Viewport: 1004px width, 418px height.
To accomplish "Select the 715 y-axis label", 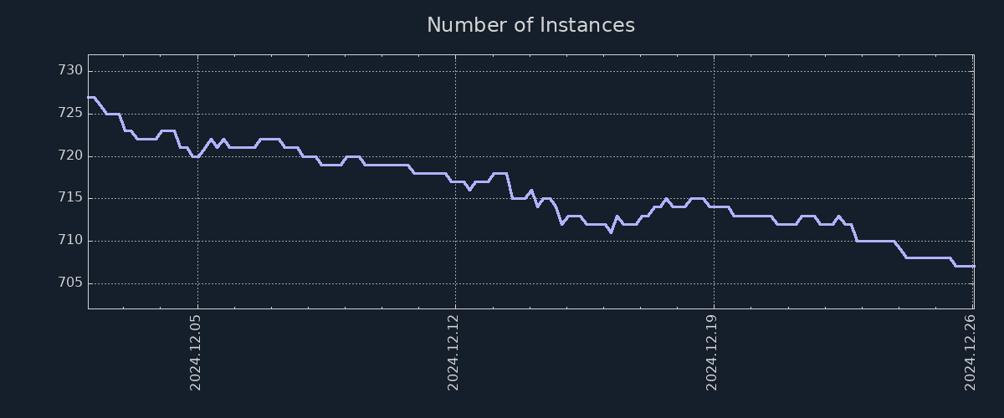I will 71,198.
